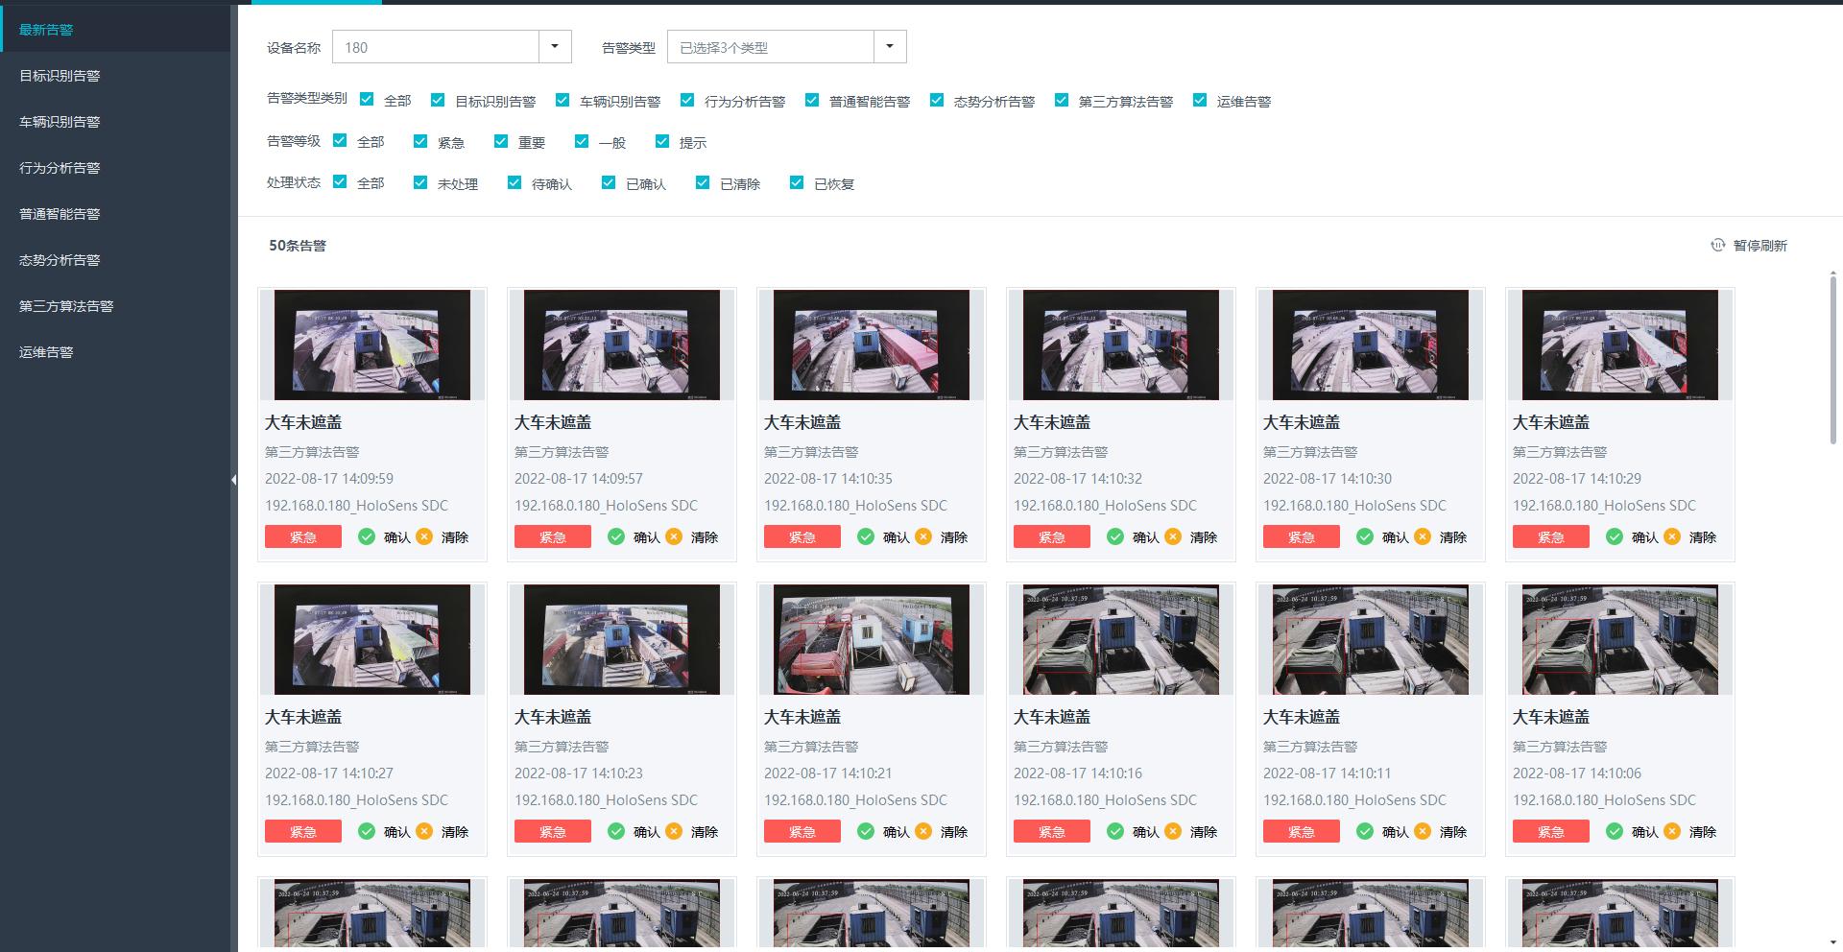Click green confirm icon on 14:10:35 alarm card
1843x952 pixels.
866,536
